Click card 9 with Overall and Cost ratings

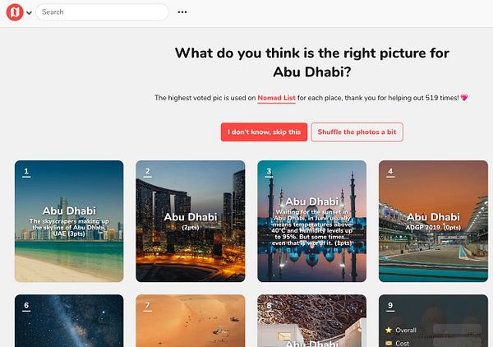click(x=433, y=321)
